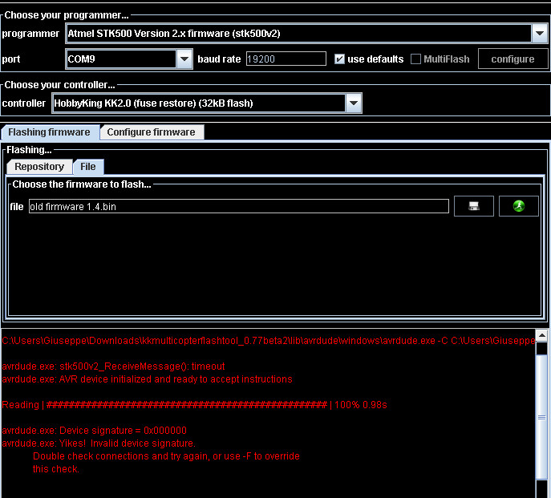The width and height of the screenshot is (551, 498).
Task: Select the File tab
Action: (88, 167)
